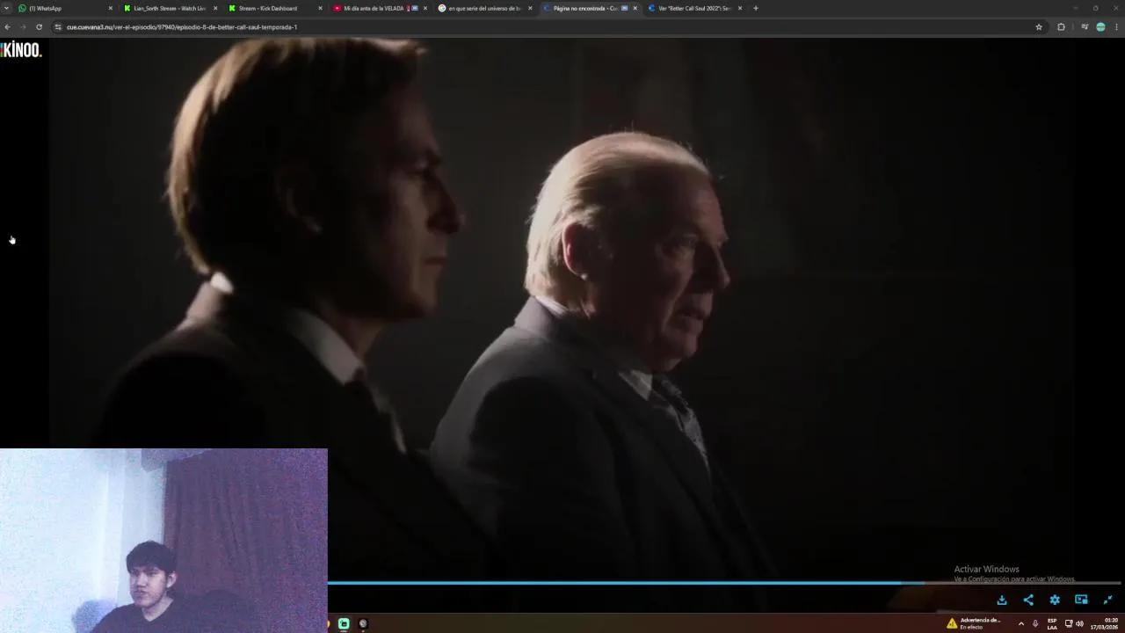1125x633 pixels.
Task: Open the video player settings gear
Action: [1055, 600]
